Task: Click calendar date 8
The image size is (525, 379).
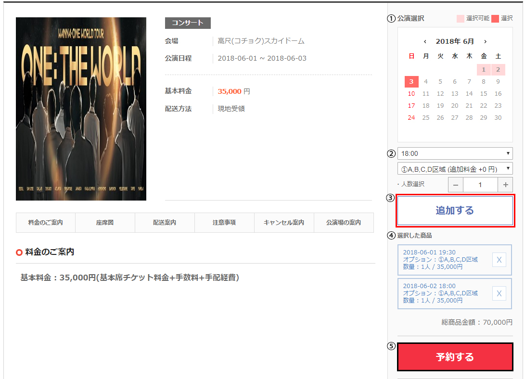Action: coord(484,82)
